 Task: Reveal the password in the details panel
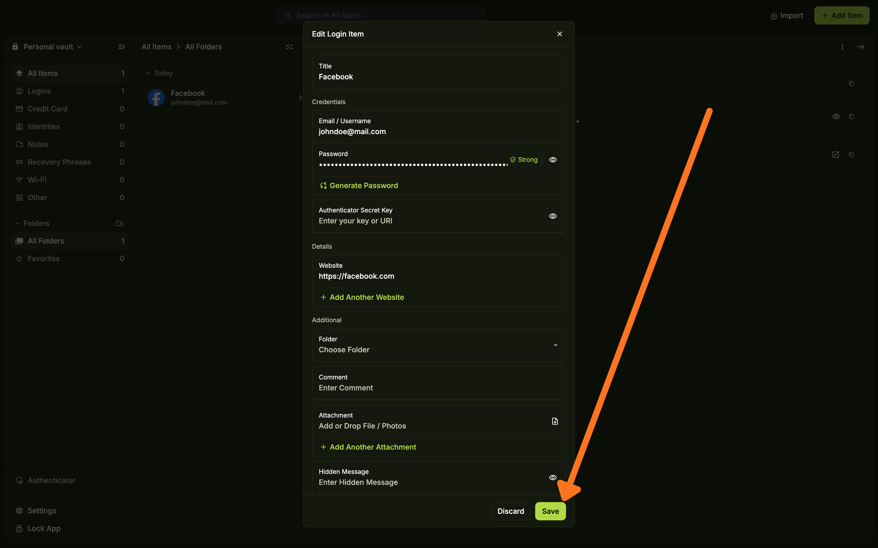[836, 116]
